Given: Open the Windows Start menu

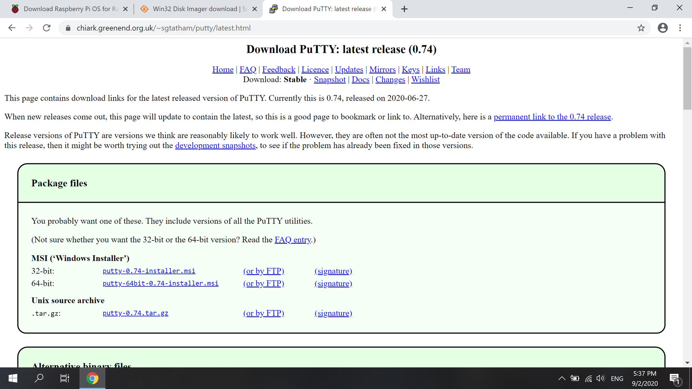Looking at the screenshot, I should pyautogui.click(x=13, y=378).
